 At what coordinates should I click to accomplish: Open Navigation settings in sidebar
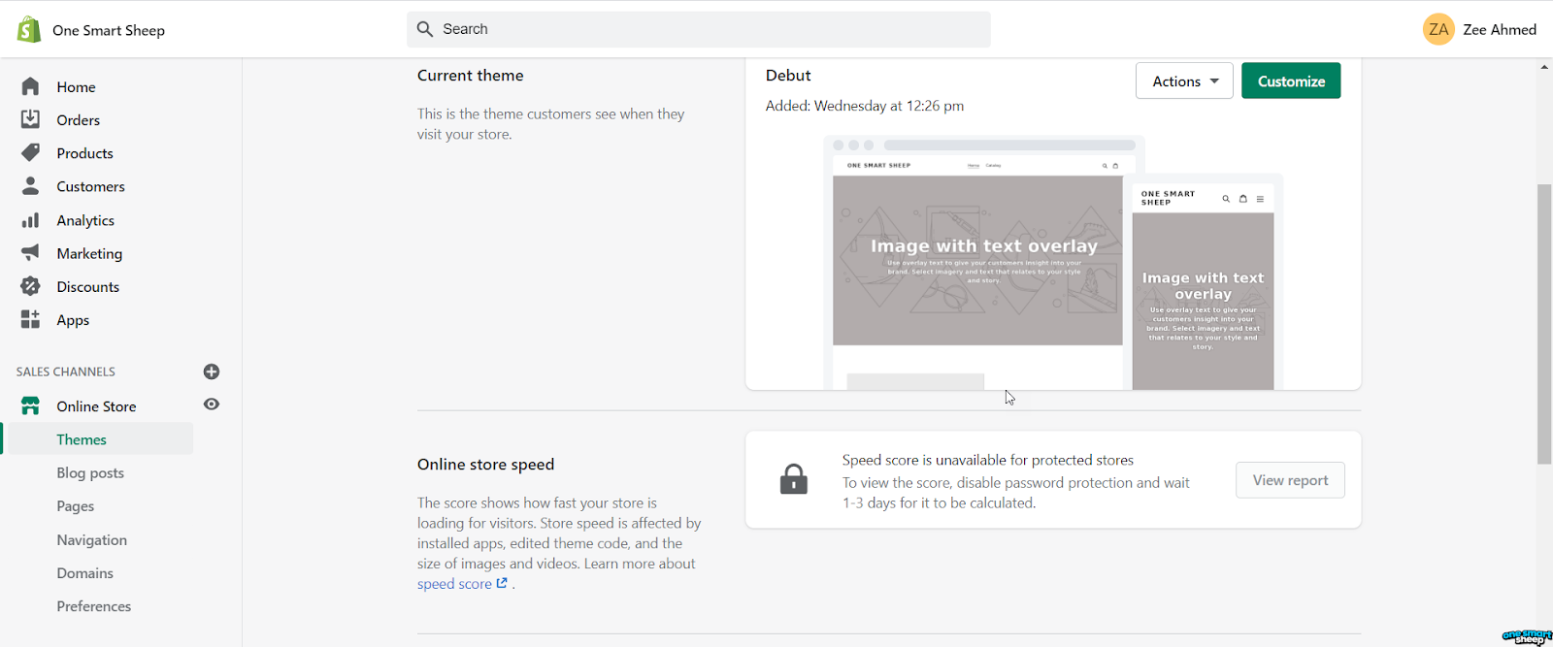[91, 540]
